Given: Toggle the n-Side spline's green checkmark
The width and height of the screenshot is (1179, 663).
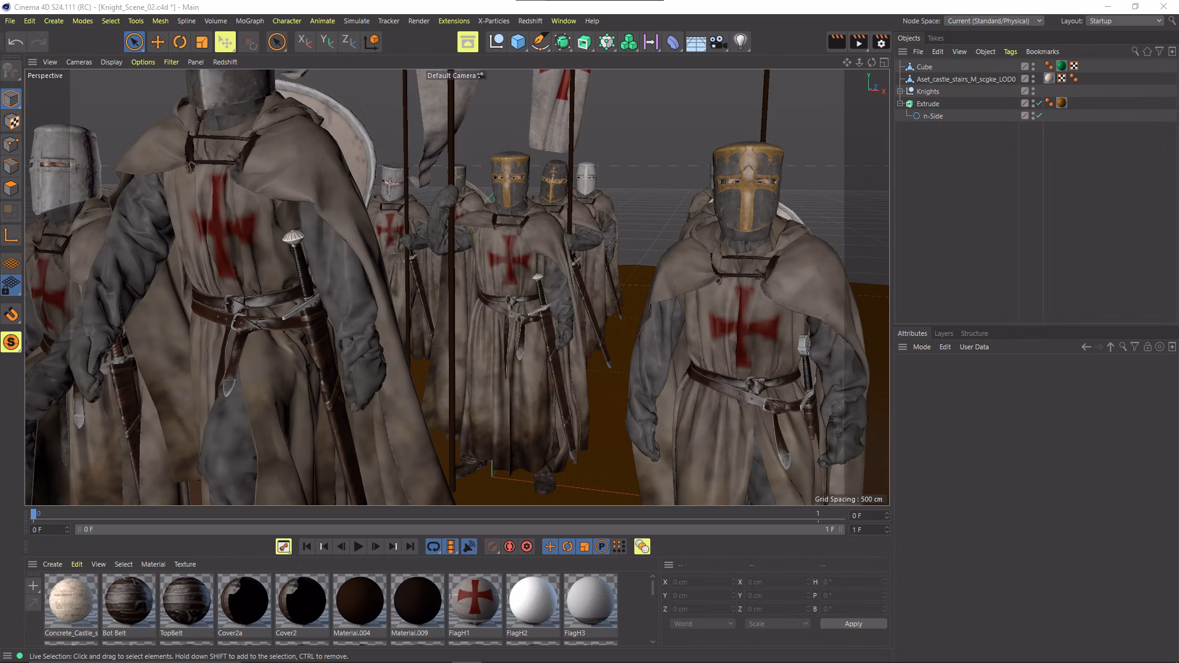Looking at the screenshot, I should [x=1039, y=115].
